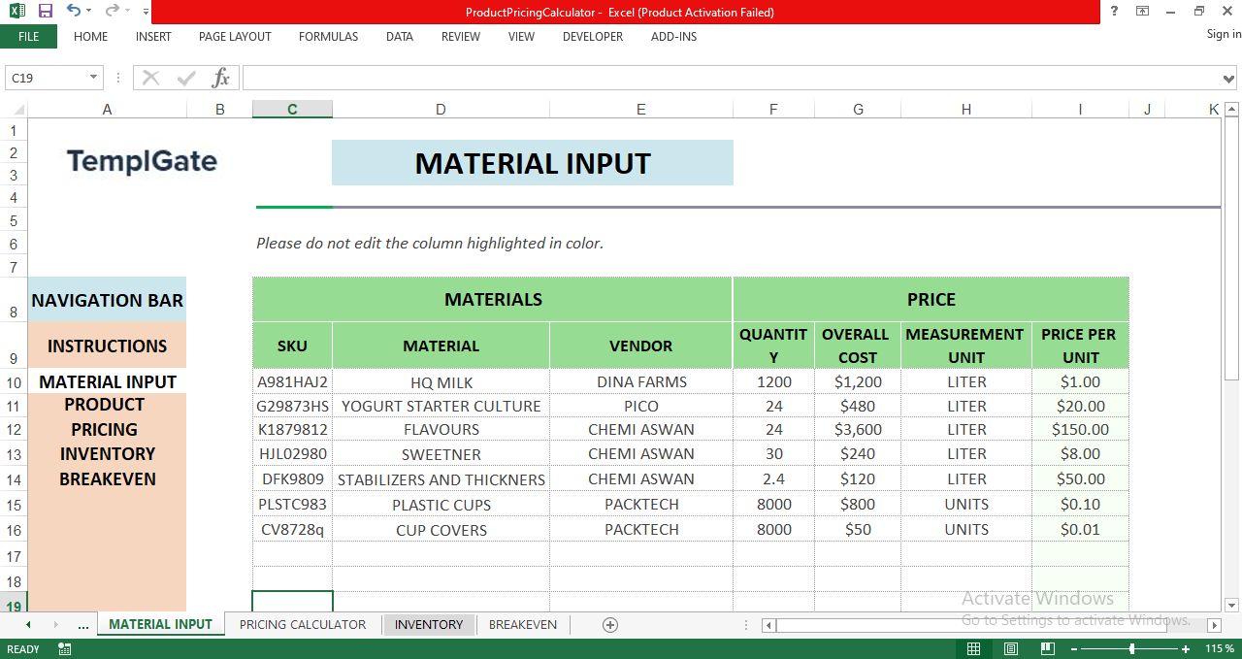This screenshot has width=1242, height=659.
Task: Click the Redo arrow icon
Action: point(112,11)
